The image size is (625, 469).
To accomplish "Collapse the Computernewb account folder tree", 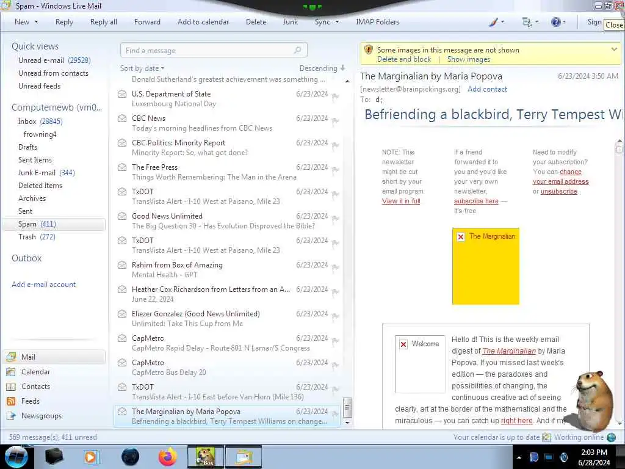I will click(57, 107).
